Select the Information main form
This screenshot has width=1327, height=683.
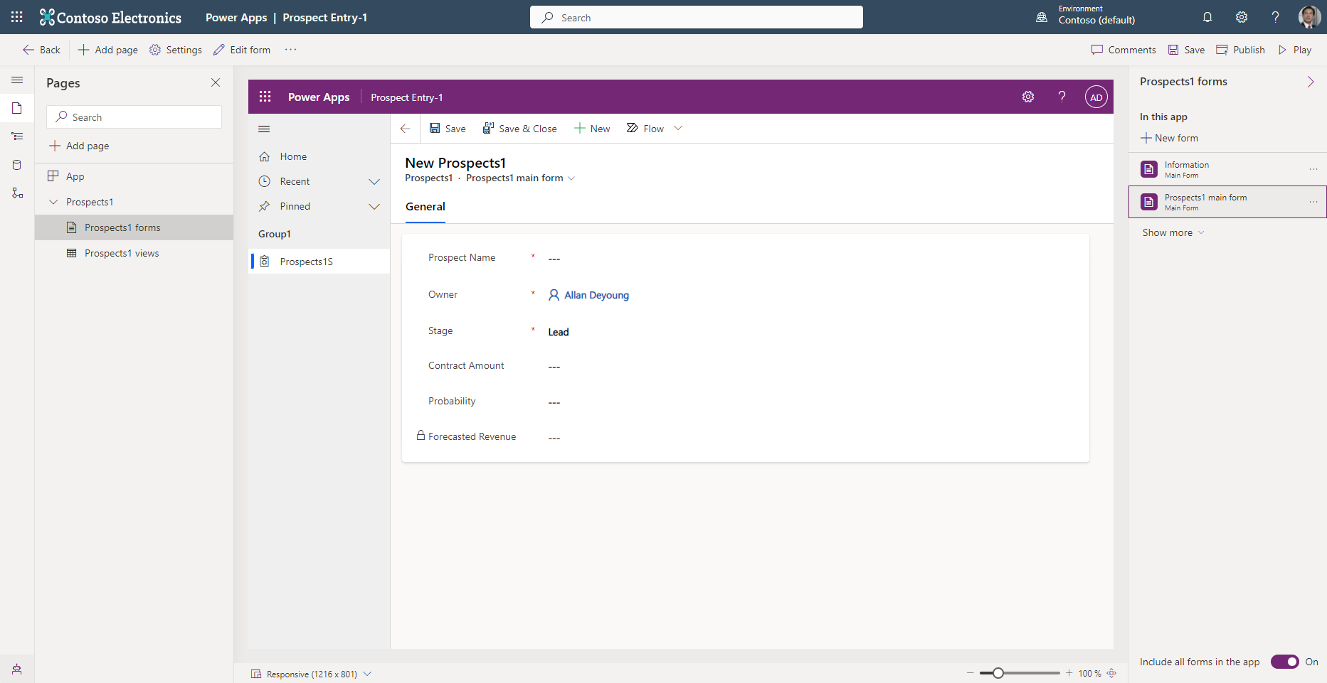[x=1227, y=169]
